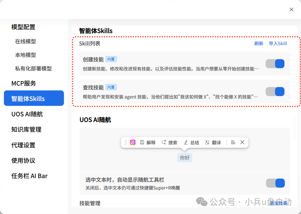Disable the 创建技能 skill toggle

click(275, 64)
